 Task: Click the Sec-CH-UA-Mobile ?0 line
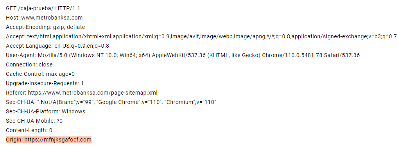pyautogui.click(x=34, y=121)
